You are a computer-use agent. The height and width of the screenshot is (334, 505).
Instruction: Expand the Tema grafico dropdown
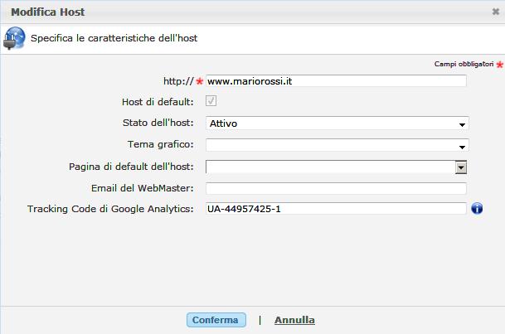(x=337, y=145)
